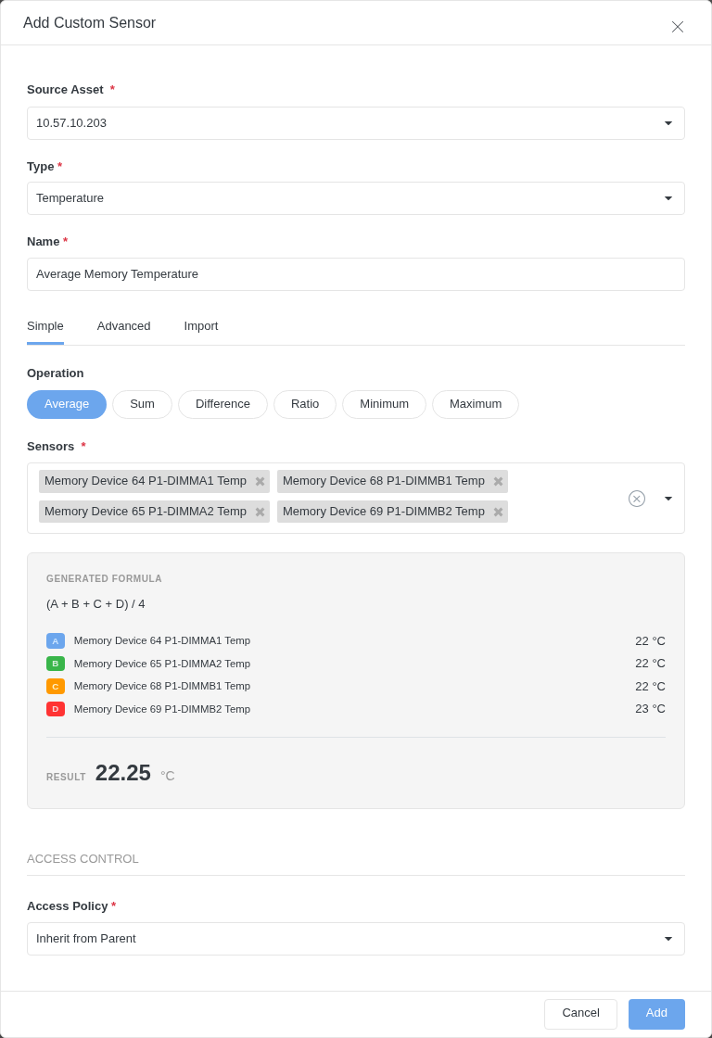The width and height of the screenshot is (712, 1038).
Task: Click the generated formula (A + B + C + D) / 4
Action: tap(95, 603)
